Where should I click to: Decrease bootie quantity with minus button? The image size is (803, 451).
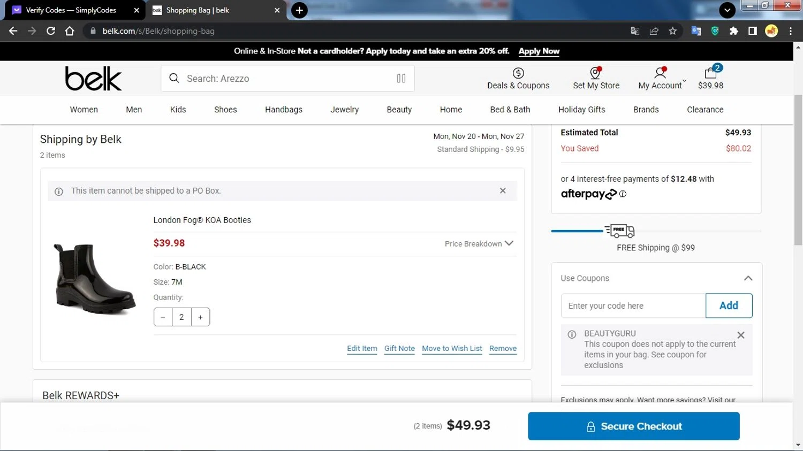[x=163, y=317]
